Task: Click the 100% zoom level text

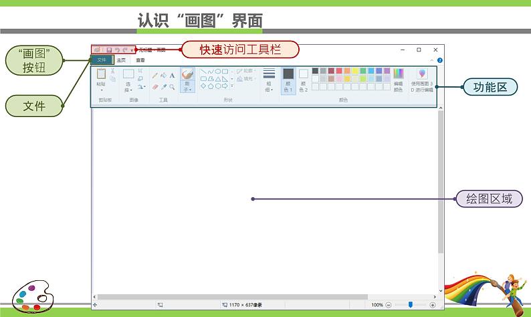Action: (377, 305)
